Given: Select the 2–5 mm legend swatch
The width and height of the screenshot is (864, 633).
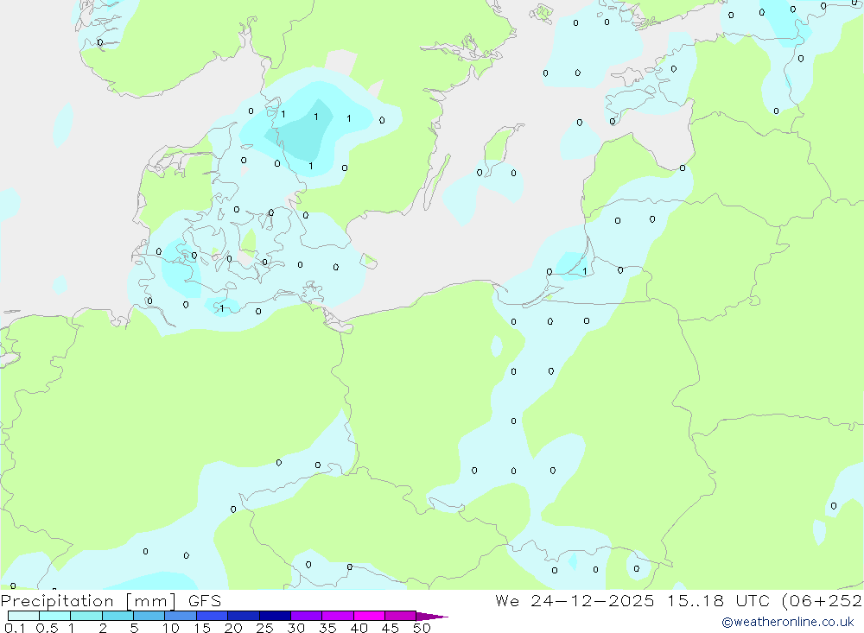Looking at the screenshot, I should [x=118, y=616].
